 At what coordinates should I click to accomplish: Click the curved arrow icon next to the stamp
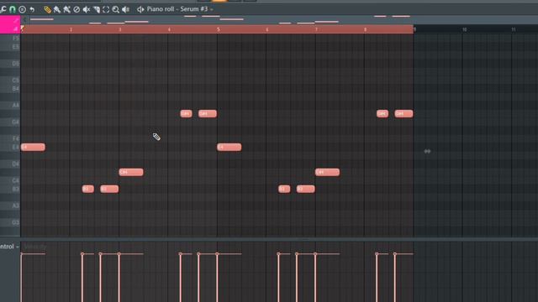point(32,9)
